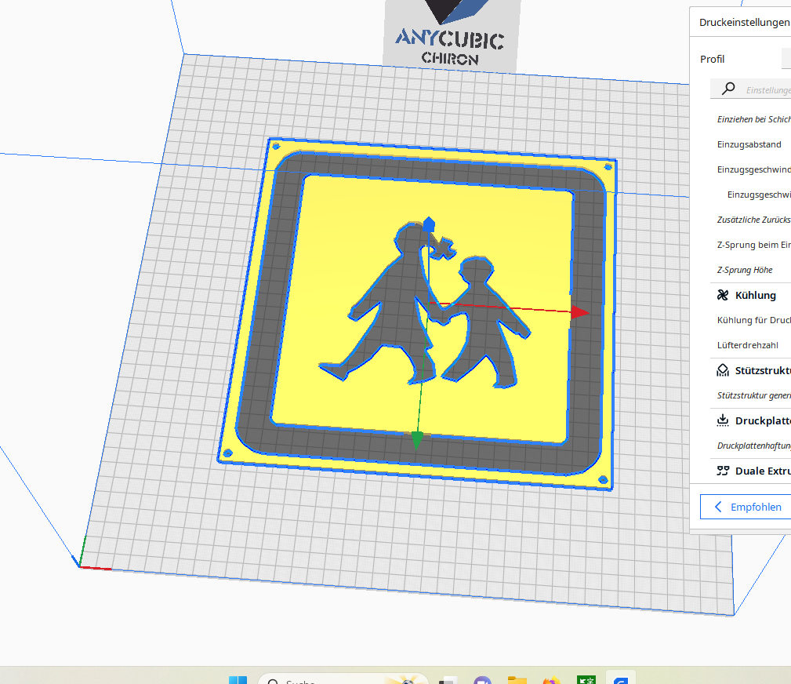Click the Kühlung fan icon
791x684 pixels.
point(722,295)
